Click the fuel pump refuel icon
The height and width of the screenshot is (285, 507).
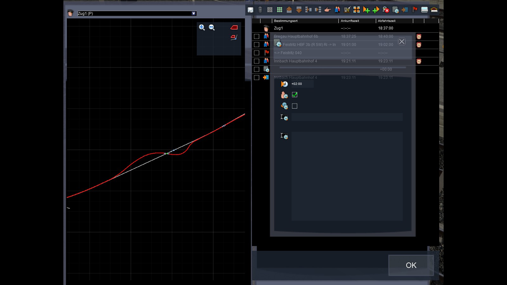[x=347, y=10]
